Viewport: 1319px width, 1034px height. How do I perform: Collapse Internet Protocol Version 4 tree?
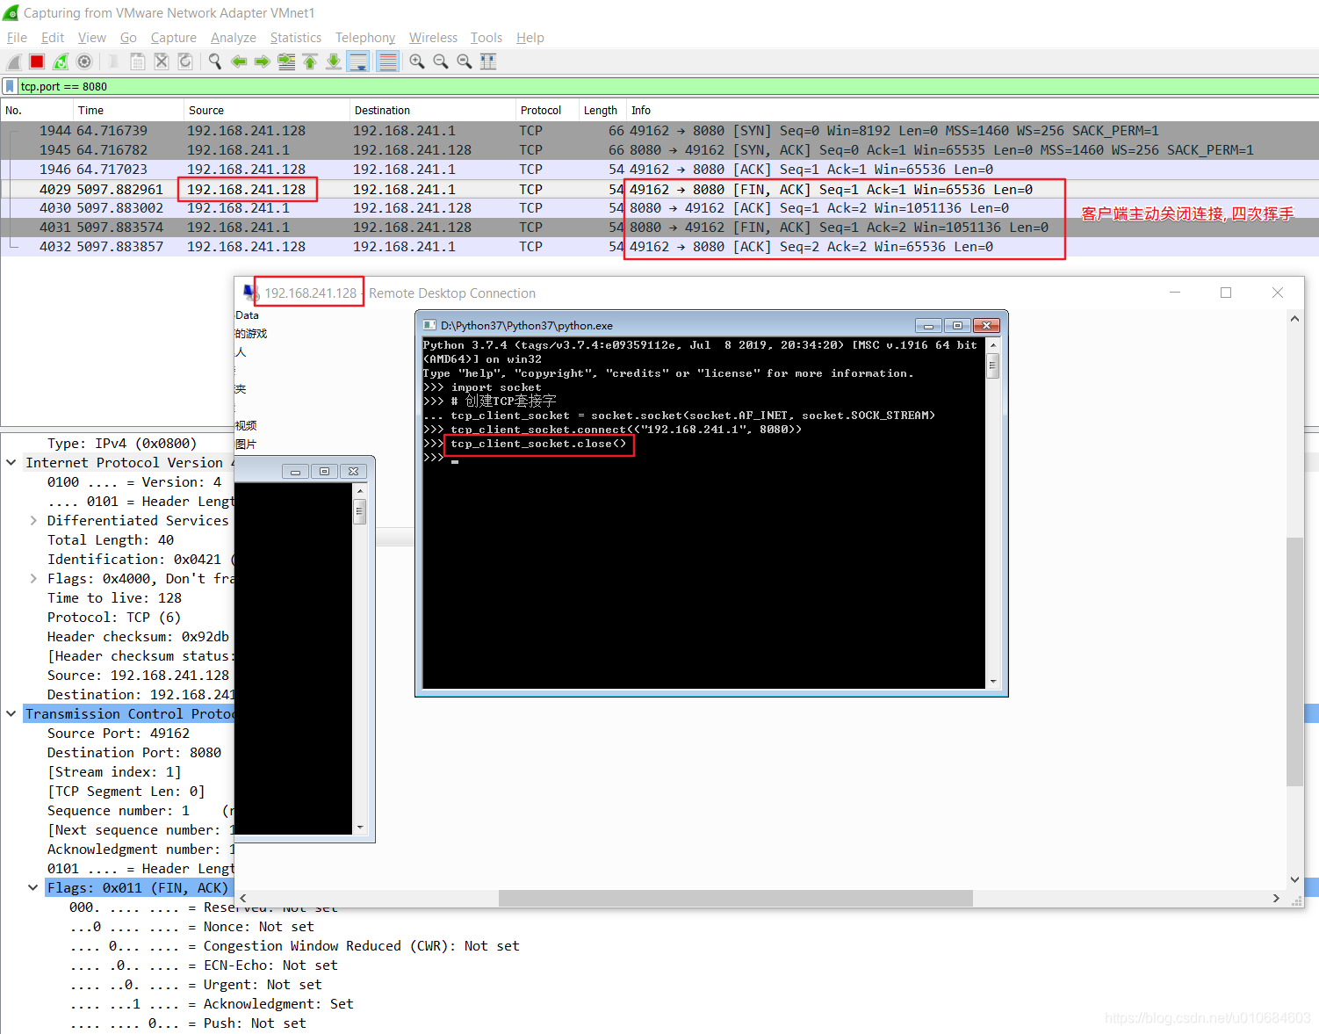point(11,462)
